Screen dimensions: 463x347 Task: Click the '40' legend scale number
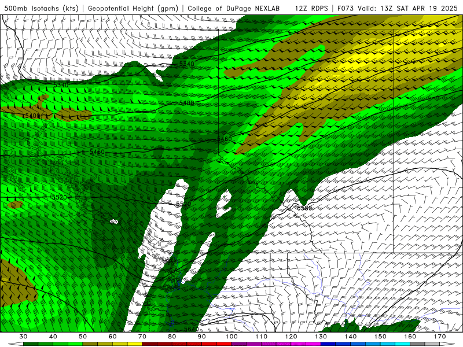point(53,337)
